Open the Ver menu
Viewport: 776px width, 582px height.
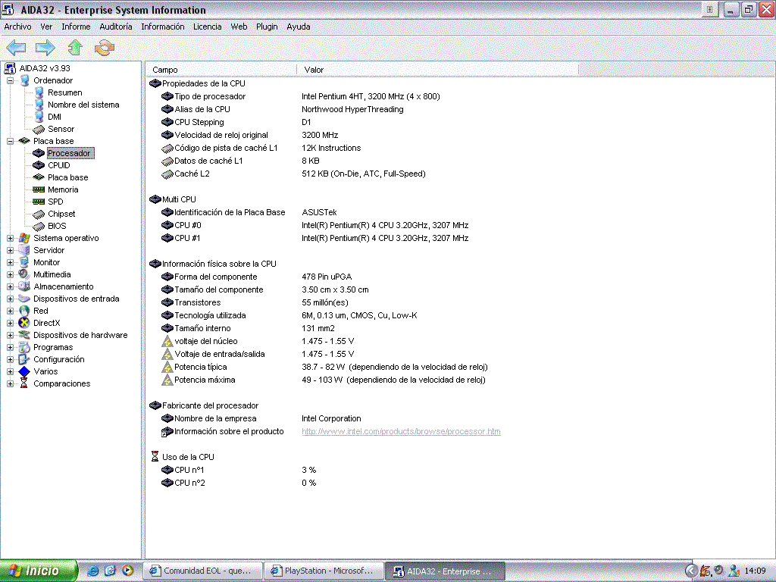[46, 27]
